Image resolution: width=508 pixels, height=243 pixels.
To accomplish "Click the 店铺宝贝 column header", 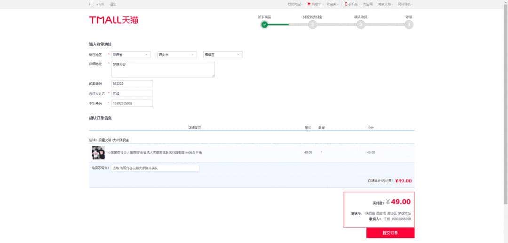I will pos(195,128).
